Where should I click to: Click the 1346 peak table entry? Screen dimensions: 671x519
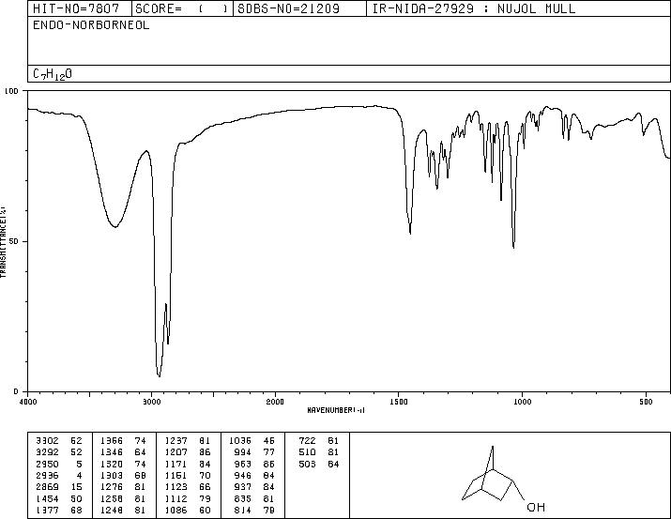click(123, 452)
